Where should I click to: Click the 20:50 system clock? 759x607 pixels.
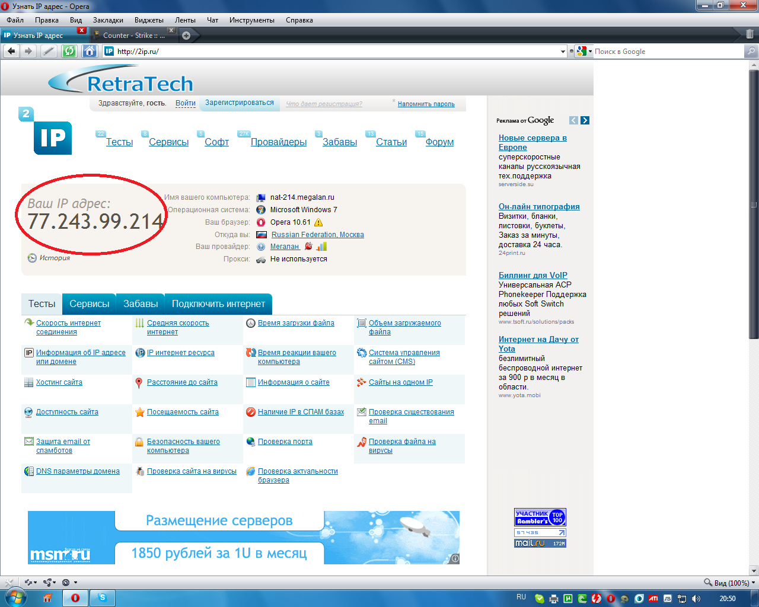point(728,599)
